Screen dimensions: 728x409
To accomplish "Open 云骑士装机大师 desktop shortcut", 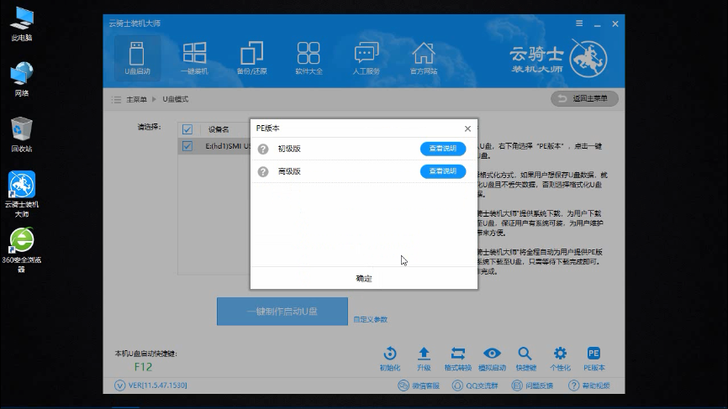I will [21, 194].
